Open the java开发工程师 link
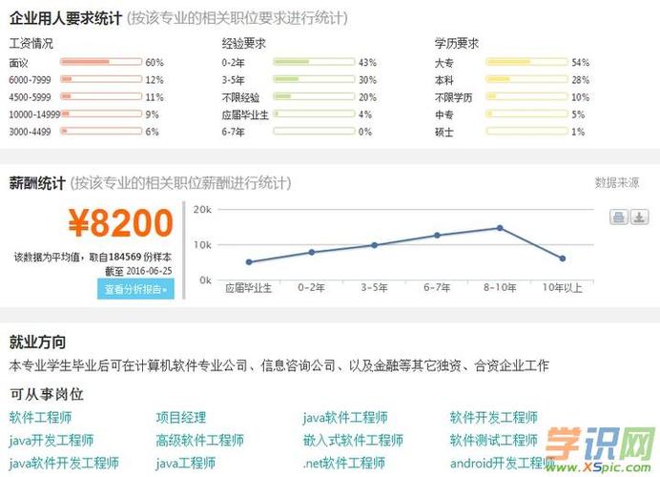Screen dimensions: 660x477 (52, 441)
